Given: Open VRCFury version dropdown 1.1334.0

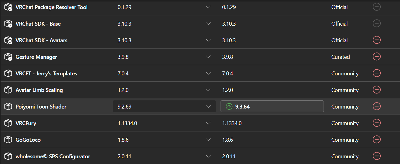Looking at the screenshot, I should [x=164, y=123].
